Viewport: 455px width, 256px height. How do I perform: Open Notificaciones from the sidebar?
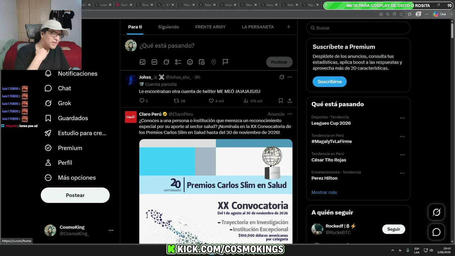(71, 74)
